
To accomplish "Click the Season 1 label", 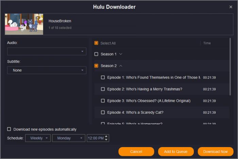I will tap(108, 54).
